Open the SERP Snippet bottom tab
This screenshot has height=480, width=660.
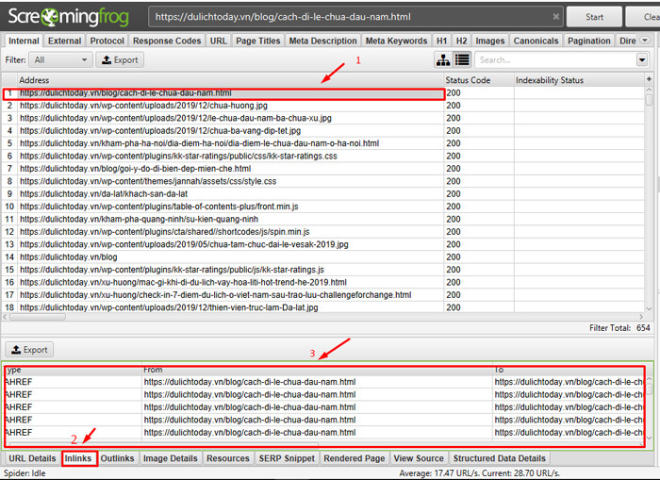287,458
